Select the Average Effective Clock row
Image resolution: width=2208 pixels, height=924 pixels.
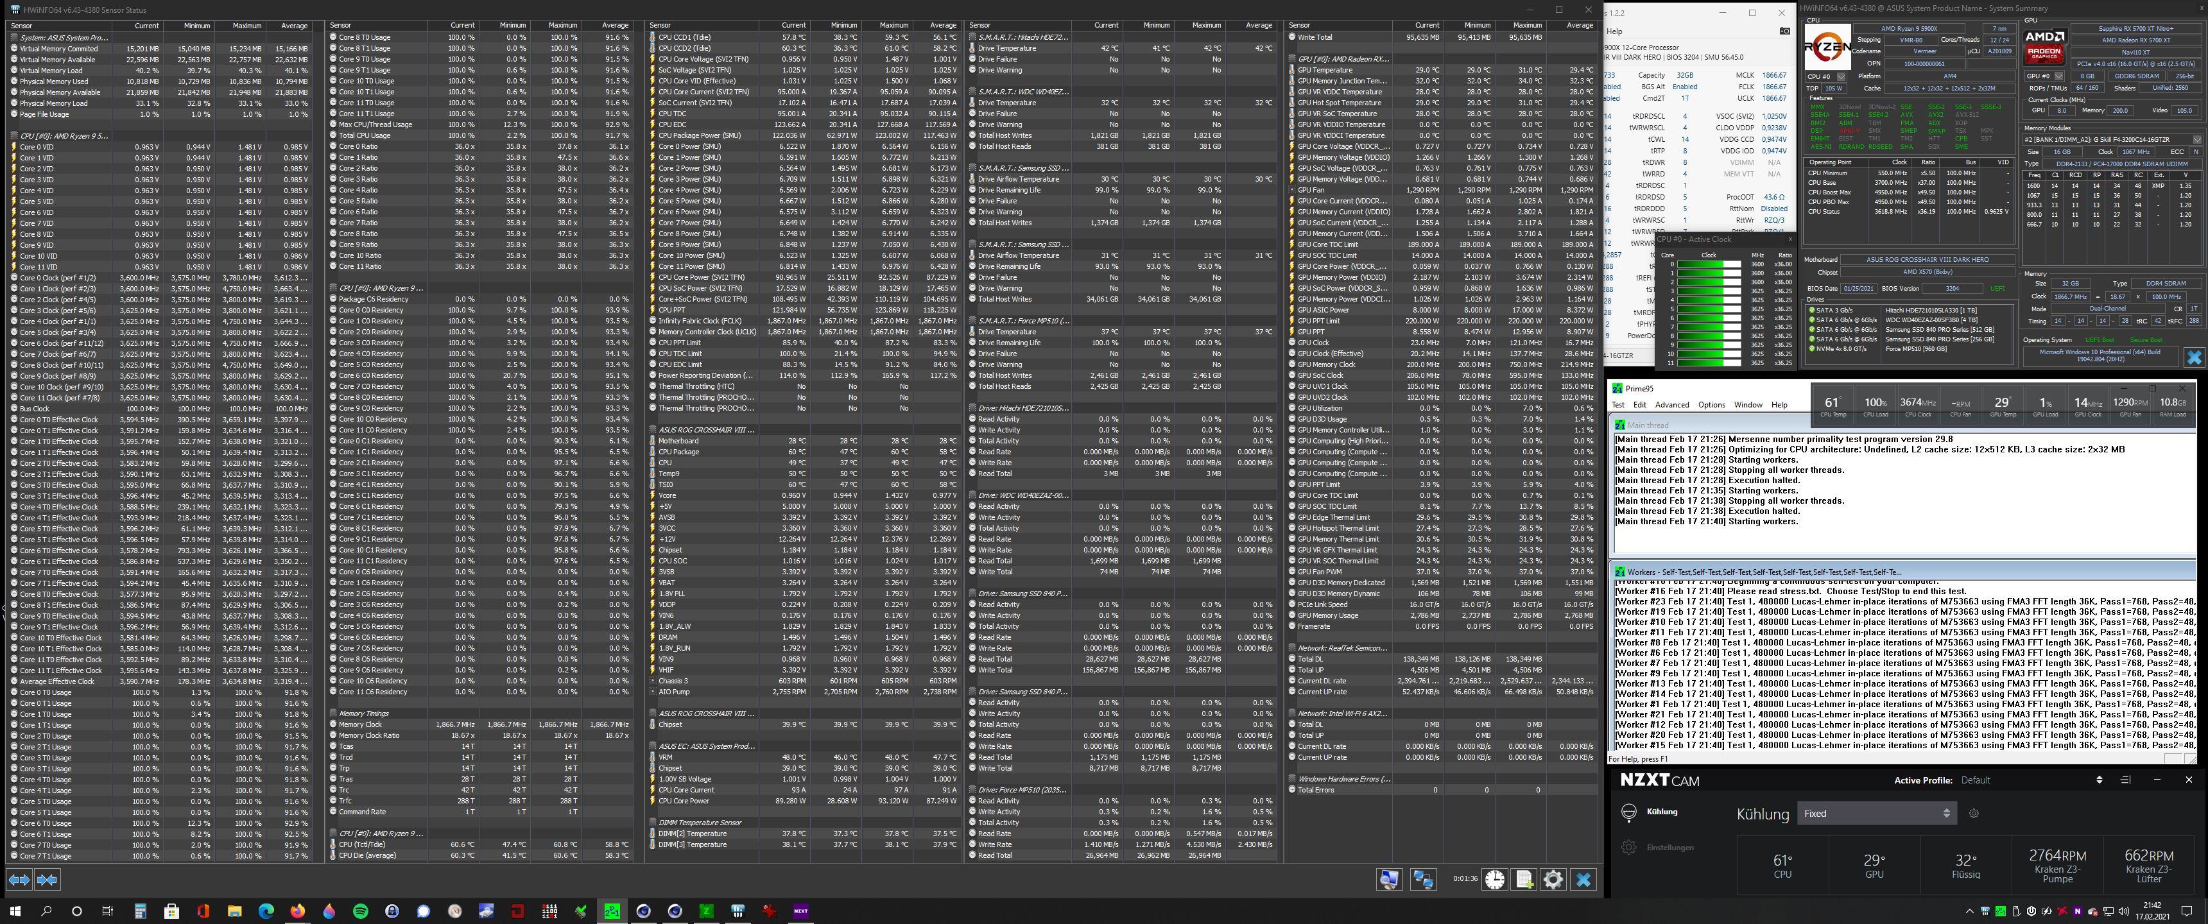click(x=160, y=681)
